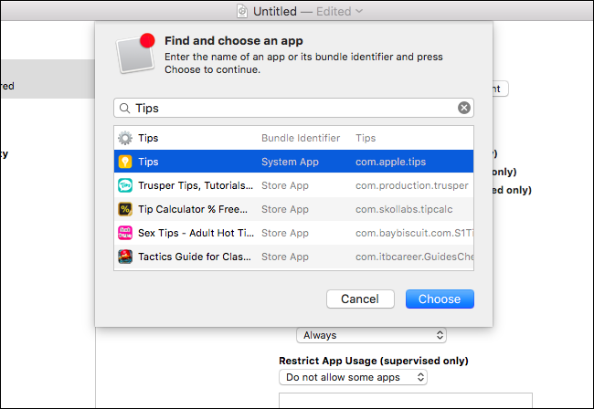Image resolution: width=594 pixels, height=409 pixels.
Task: Click the magnifying glass search icon
Action: [x=124, y=108]
